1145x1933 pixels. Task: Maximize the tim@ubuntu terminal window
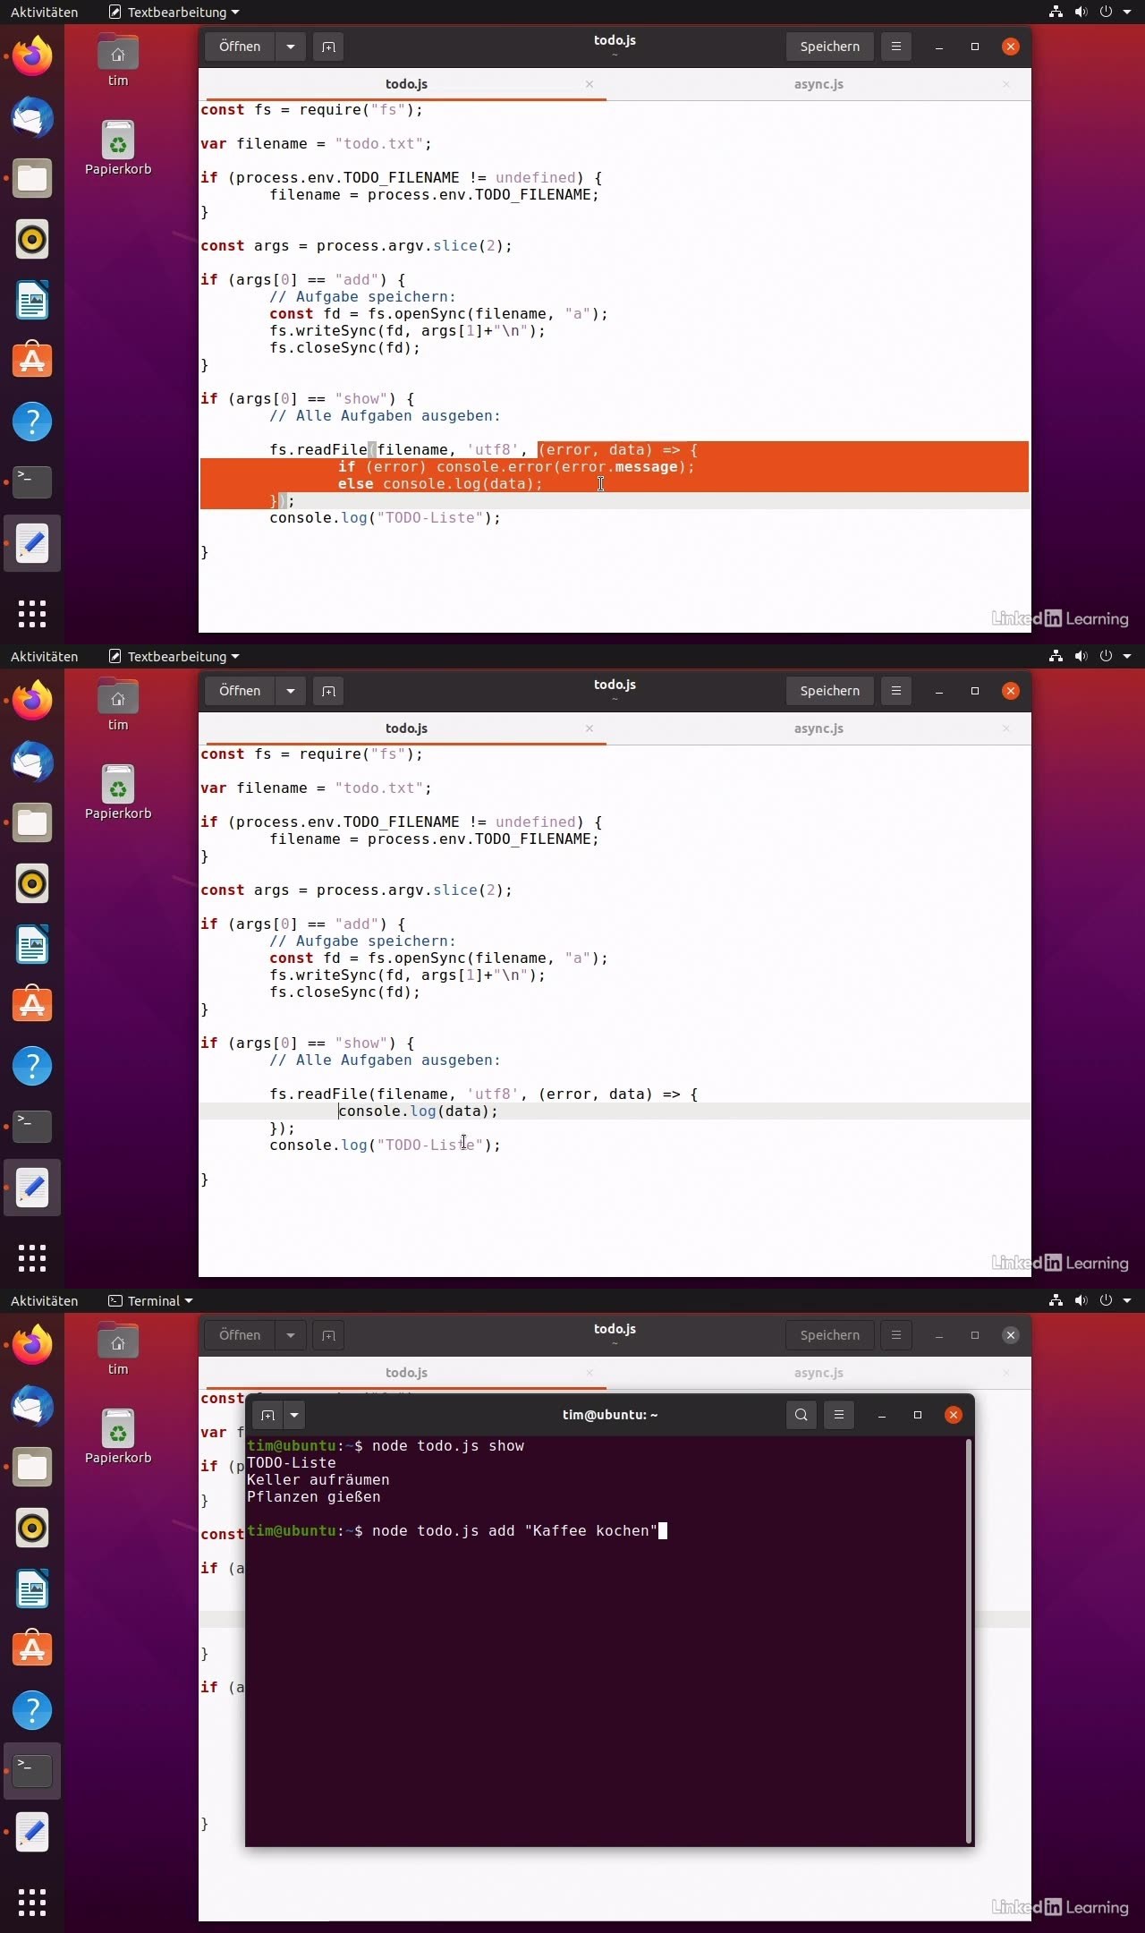coord(917,1415)
